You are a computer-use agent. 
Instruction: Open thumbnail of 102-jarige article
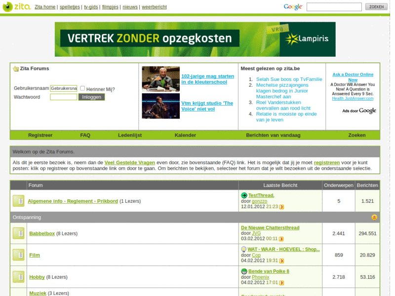point(161,79)
